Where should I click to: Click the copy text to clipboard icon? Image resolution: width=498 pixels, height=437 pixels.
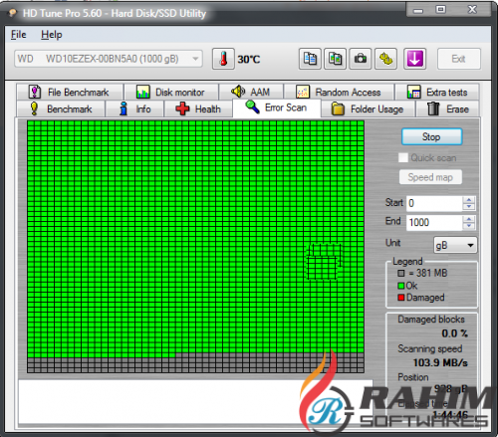(310, 59)
